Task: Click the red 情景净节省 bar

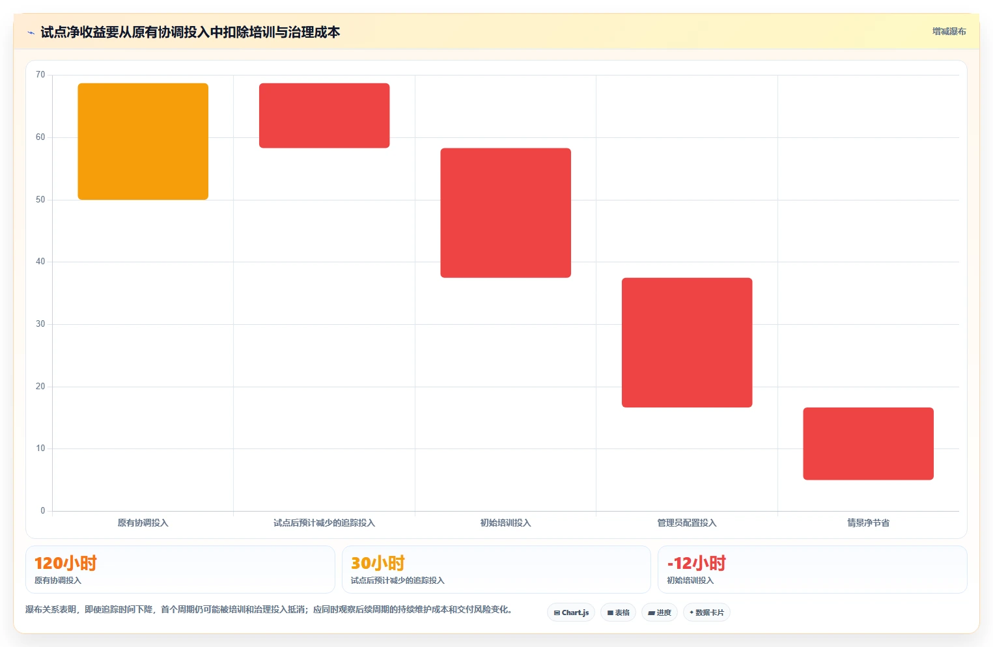Action: tap(868, 444)
